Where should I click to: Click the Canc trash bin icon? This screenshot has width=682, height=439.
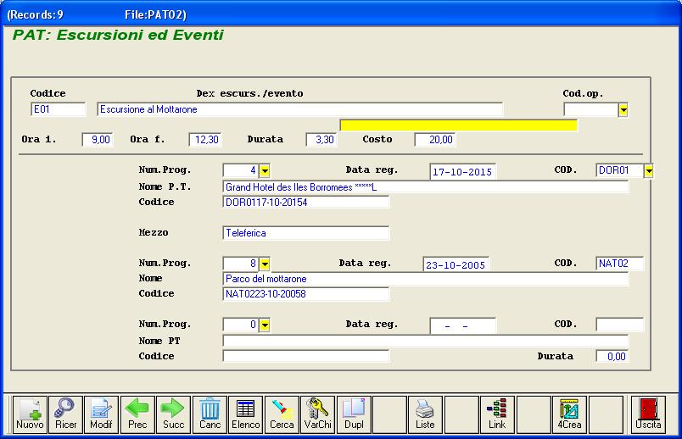(210, 414)
